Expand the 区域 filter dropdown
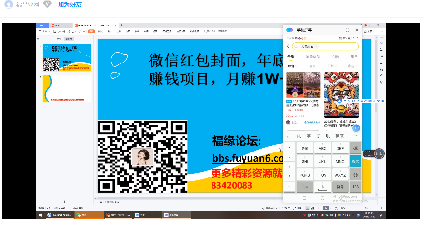The height and width of the screenshot is (228, 424). [332, 66]
